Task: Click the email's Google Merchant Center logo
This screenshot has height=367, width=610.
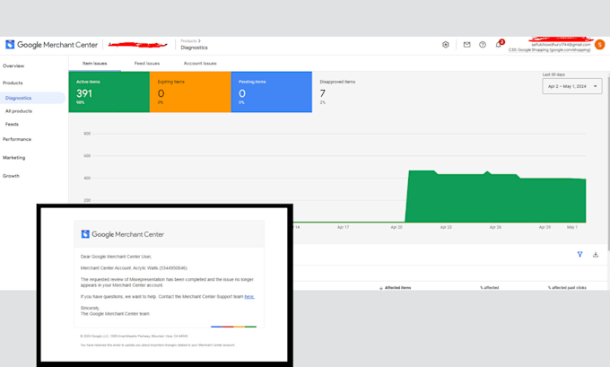Action: coord(123,234)
